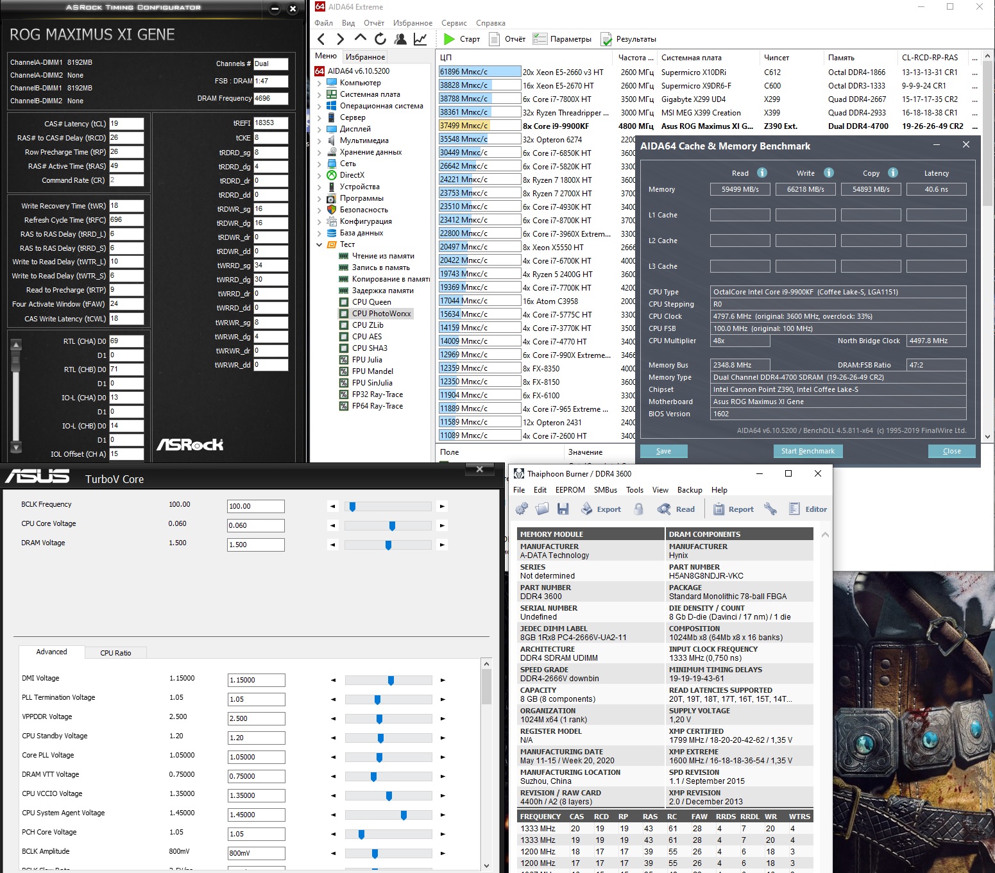Select CPU Queen test in the tree
The width and height of the screenshot is (995, 873).
[x=371, y=302]
